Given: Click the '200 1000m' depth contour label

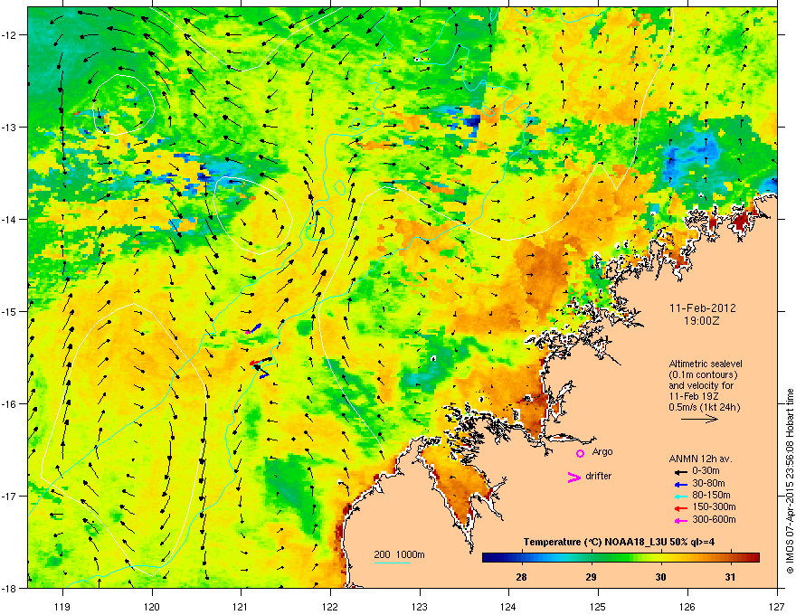Looking at the screenshot, I should click(400, 554).
